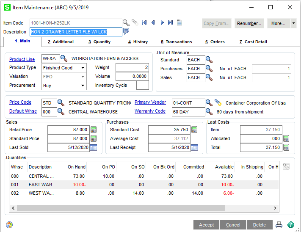Screen dimensions: 301x232
Task: Open the More button dropdown arrow
Action: point(293,23)
